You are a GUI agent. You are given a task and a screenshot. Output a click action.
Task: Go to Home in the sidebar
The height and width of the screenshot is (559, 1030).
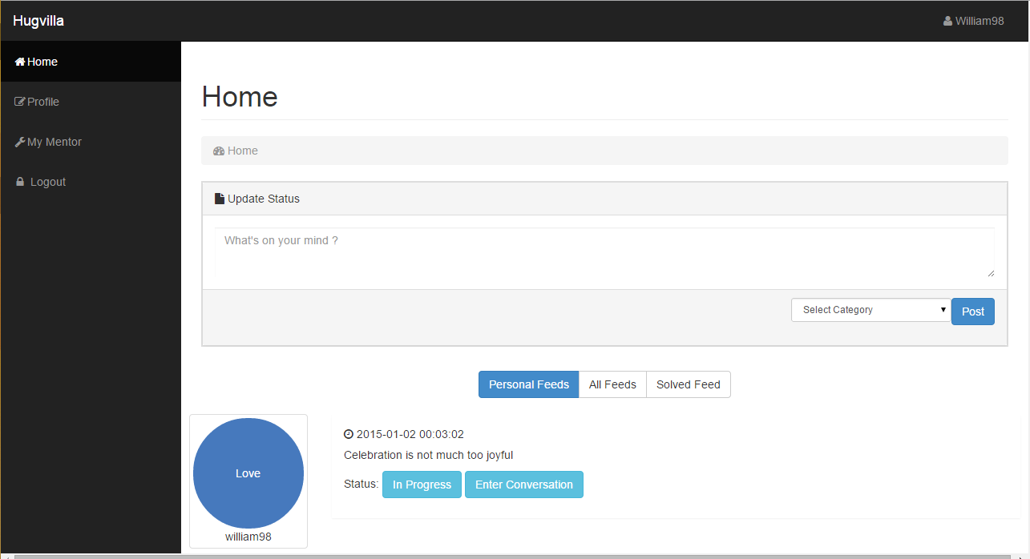pyautogui.click(x=91, y=62)
